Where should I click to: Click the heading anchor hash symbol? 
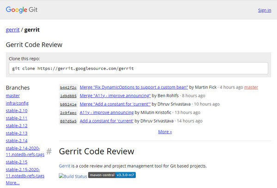click(x=49, y=151)
